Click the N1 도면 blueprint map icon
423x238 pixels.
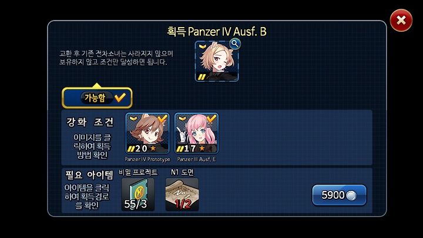coord(182,195)
